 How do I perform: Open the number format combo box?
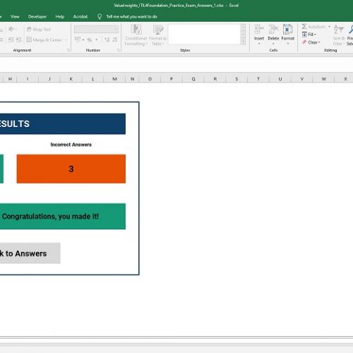(96, 29)
